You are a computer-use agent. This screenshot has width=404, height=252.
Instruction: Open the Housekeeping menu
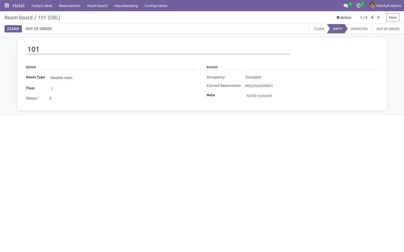tap(126, 6)
